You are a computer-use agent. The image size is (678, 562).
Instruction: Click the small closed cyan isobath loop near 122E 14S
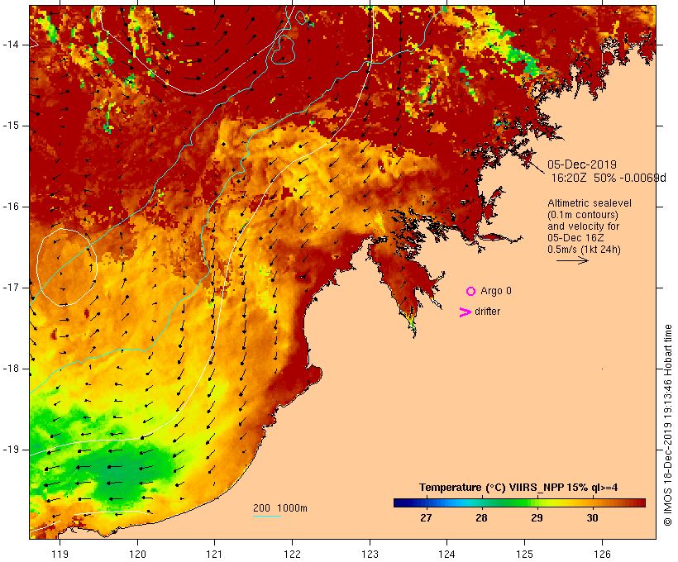(284, 50)
